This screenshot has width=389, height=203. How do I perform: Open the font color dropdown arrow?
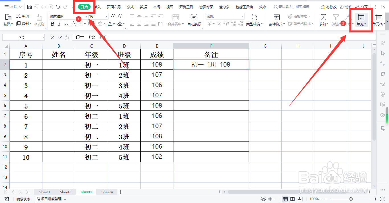point(114,24)
